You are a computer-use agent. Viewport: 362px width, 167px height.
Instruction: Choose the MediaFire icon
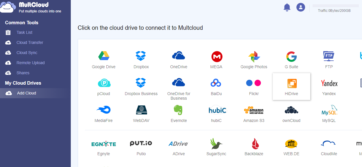(103, 110)
